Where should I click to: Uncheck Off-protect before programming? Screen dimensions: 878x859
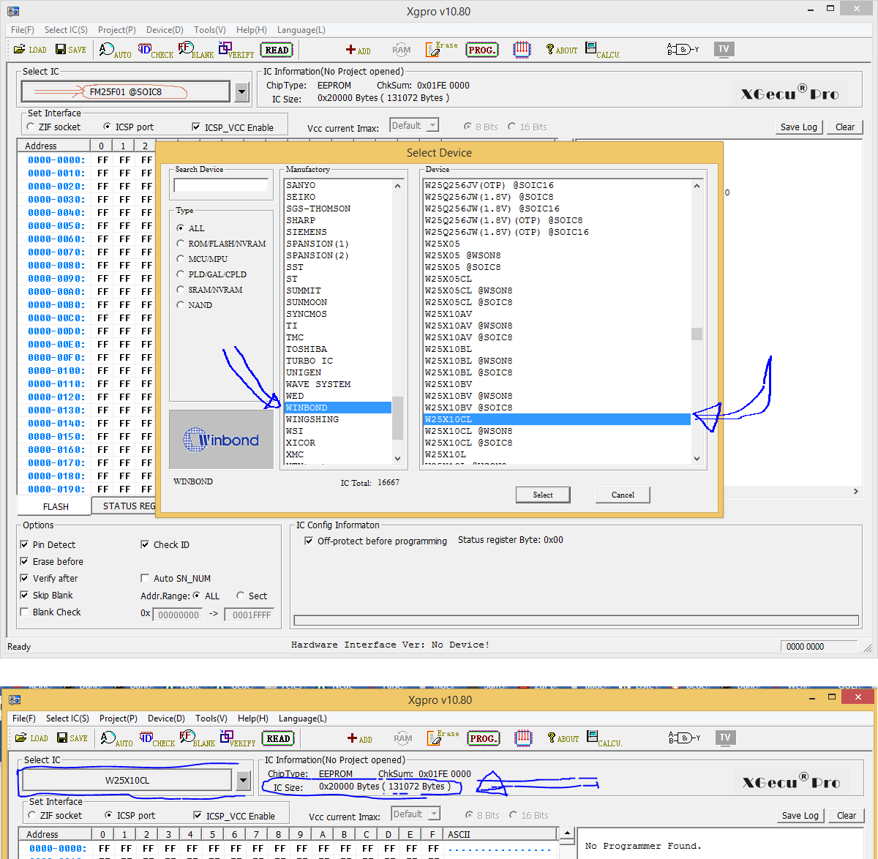click(x=309, y=540)
